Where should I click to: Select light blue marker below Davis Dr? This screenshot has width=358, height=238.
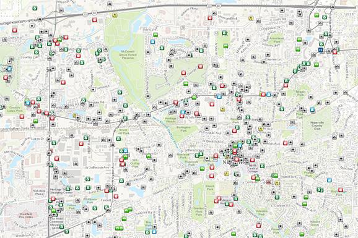point(153,41)
